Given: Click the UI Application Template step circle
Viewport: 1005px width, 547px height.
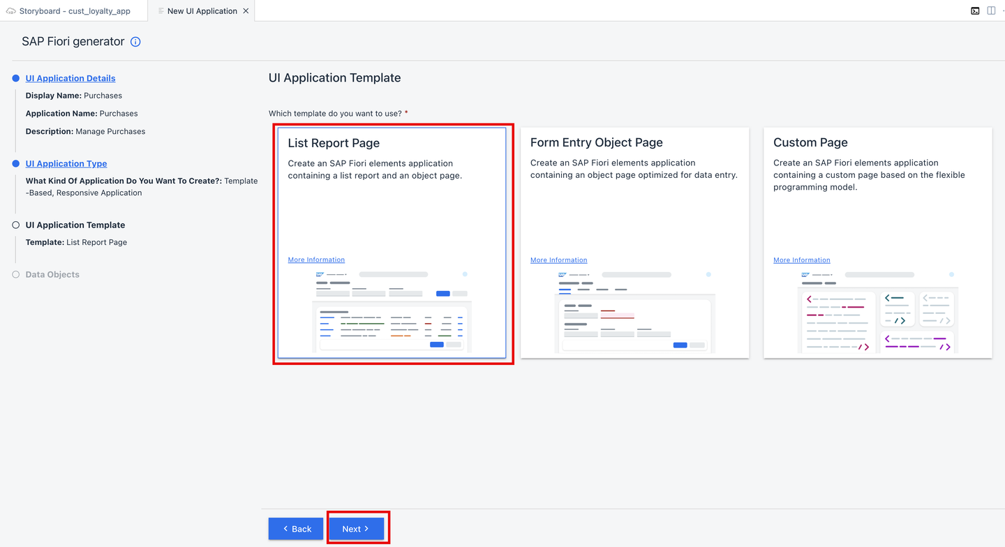Looking at the screenshot, I should 15,225.
